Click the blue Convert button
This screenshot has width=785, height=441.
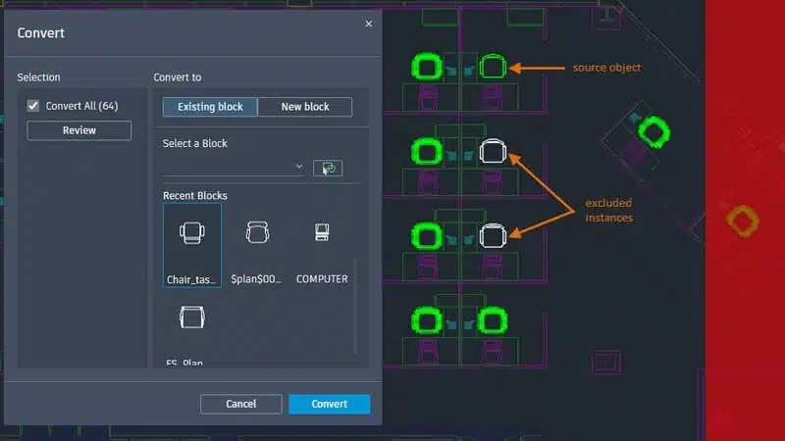(330, 404)
